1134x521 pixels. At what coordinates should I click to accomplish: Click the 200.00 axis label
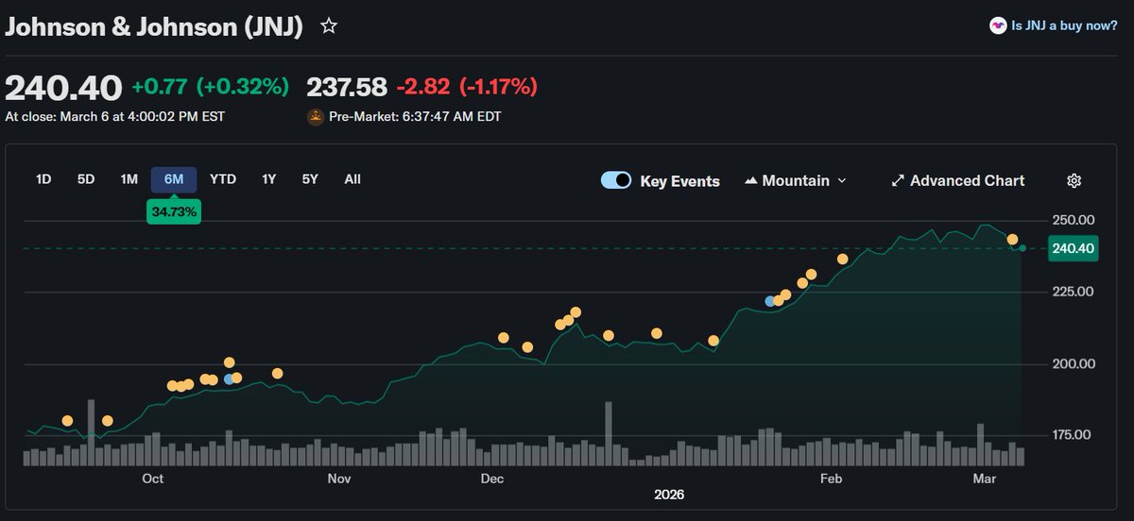1074,363
